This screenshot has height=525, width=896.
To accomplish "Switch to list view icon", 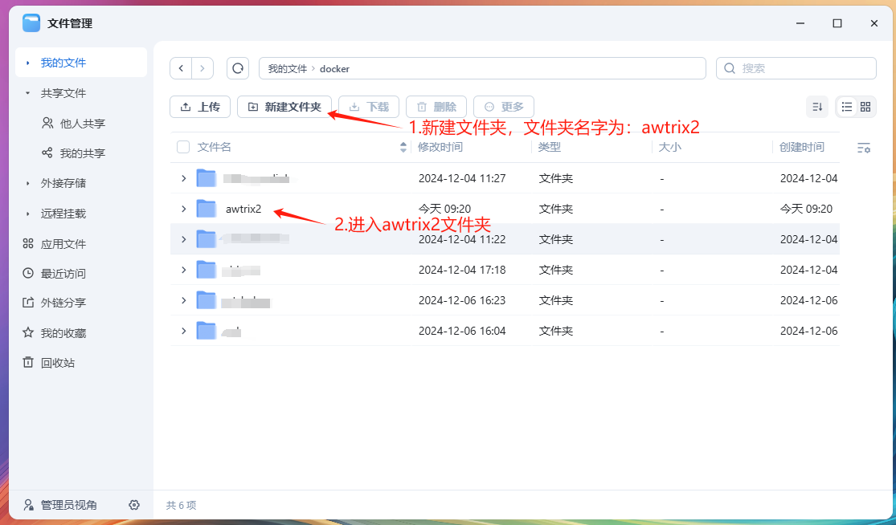I will (846, 107).
